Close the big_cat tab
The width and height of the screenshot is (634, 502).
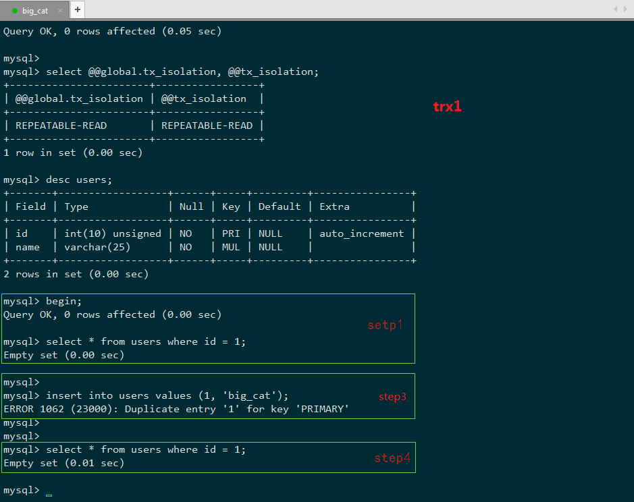coord(60,11)
